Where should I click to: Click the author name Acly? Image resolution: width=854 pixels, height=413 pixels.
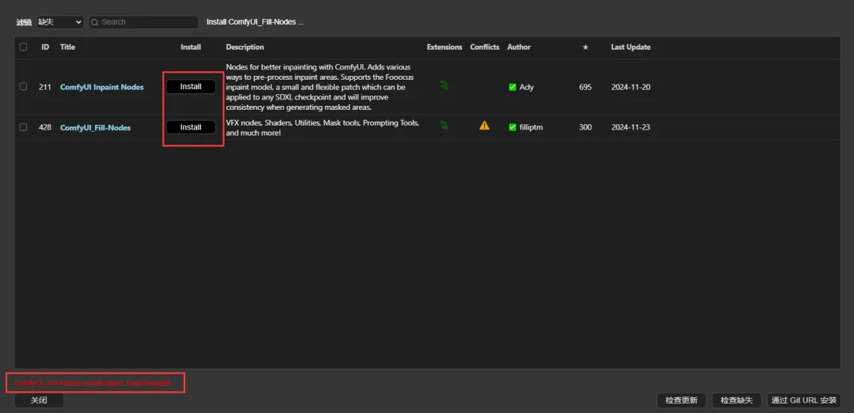pos(527,87)
